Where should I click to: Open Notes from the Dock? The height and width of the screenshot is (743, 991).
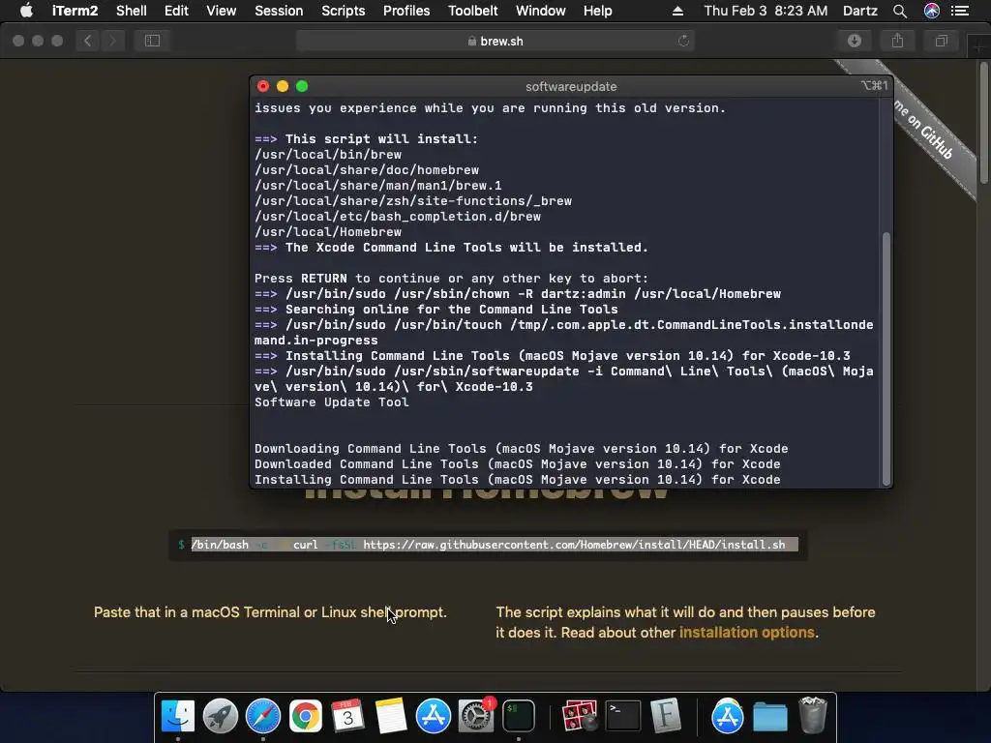[x=391, y=716]
